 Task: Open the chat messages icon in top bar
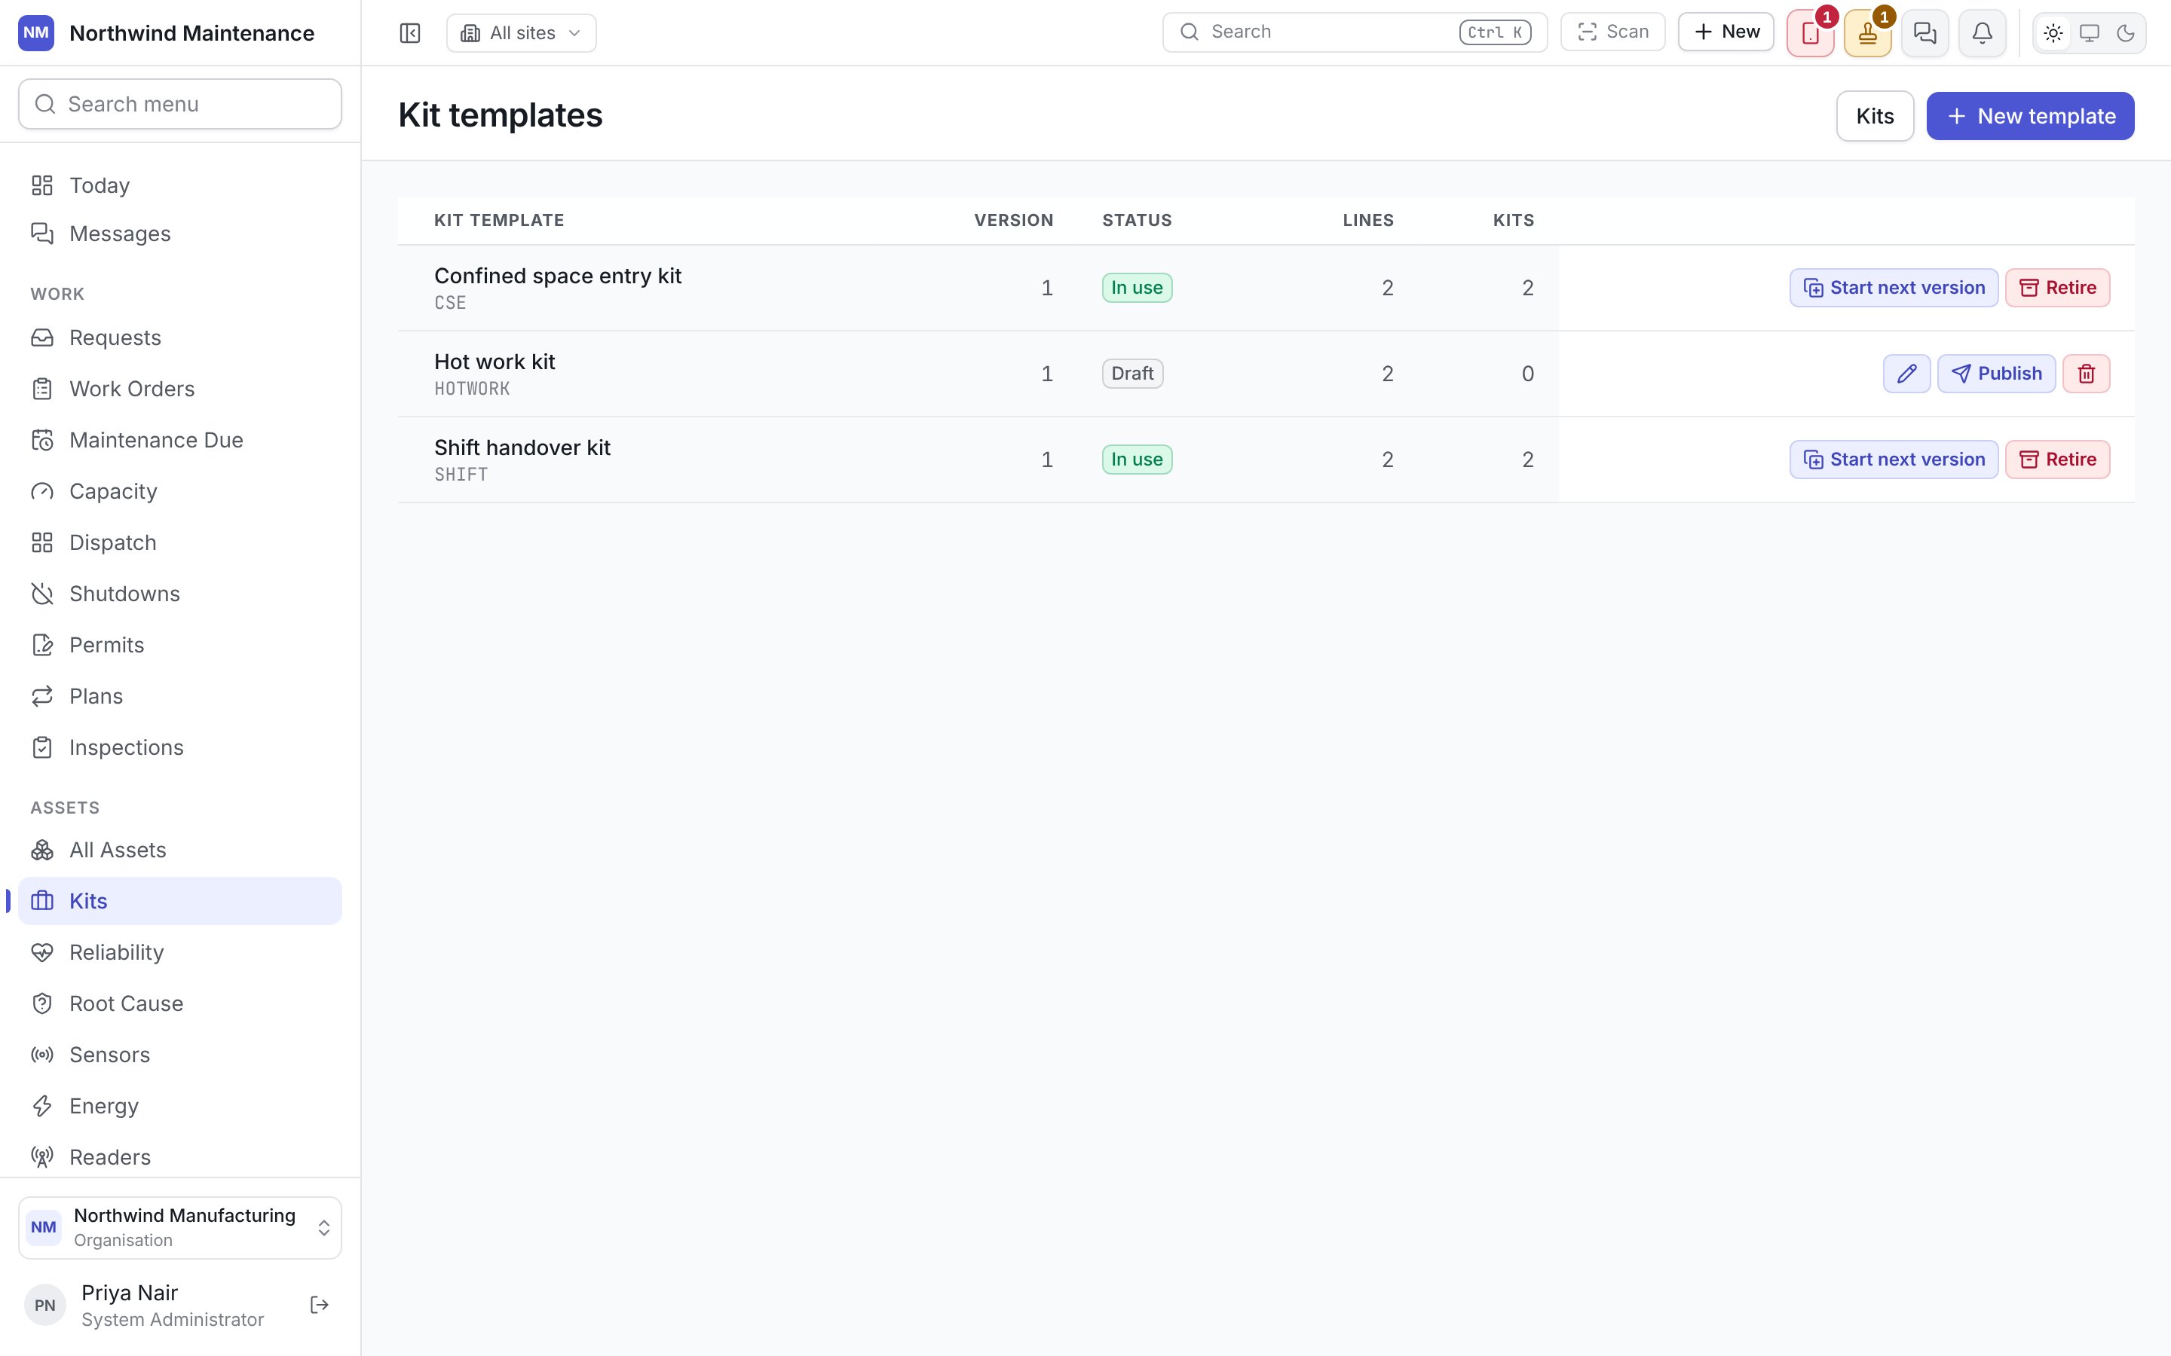coord(1925,34)
